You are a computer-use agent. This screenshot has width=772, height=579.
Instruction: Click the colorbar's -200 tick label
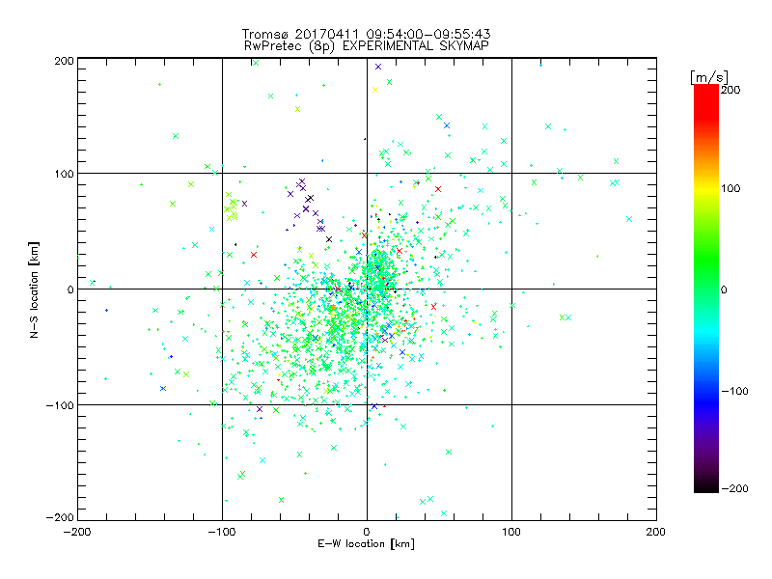[735, 488]
